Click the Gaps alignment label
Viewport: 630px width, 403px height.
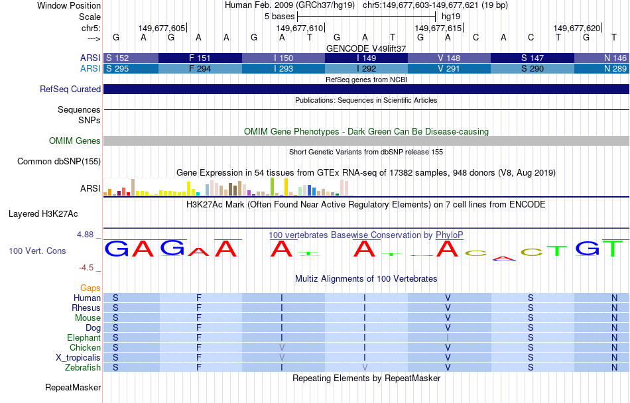[90, 288]
